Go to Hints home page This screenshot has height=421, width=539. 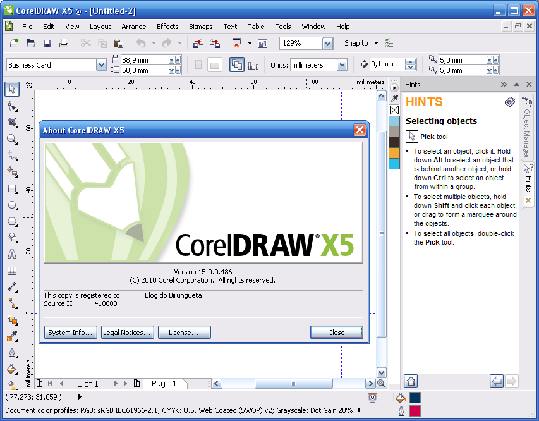[411, 381]
